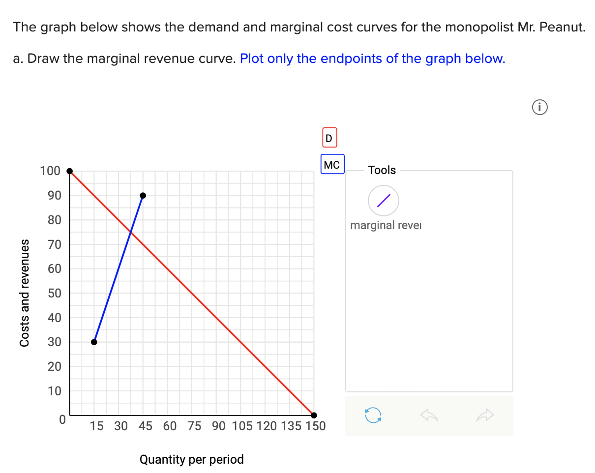This screenshot has width=595, height=473.
Task: Open the info icon near the top right
Action: (x=539, y=107)
